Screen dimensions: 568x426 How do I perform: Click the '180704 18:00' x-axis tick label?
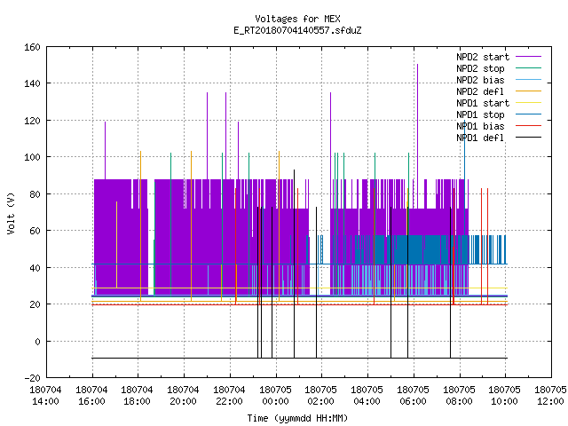[137, 396]
